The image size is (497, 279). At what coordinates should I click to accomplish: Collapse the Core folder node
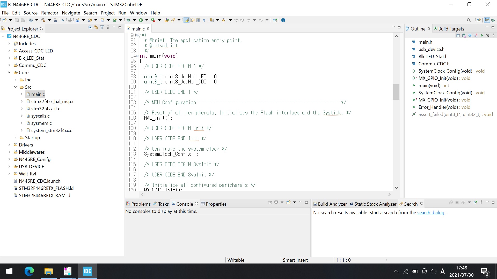tap(9, 73)
